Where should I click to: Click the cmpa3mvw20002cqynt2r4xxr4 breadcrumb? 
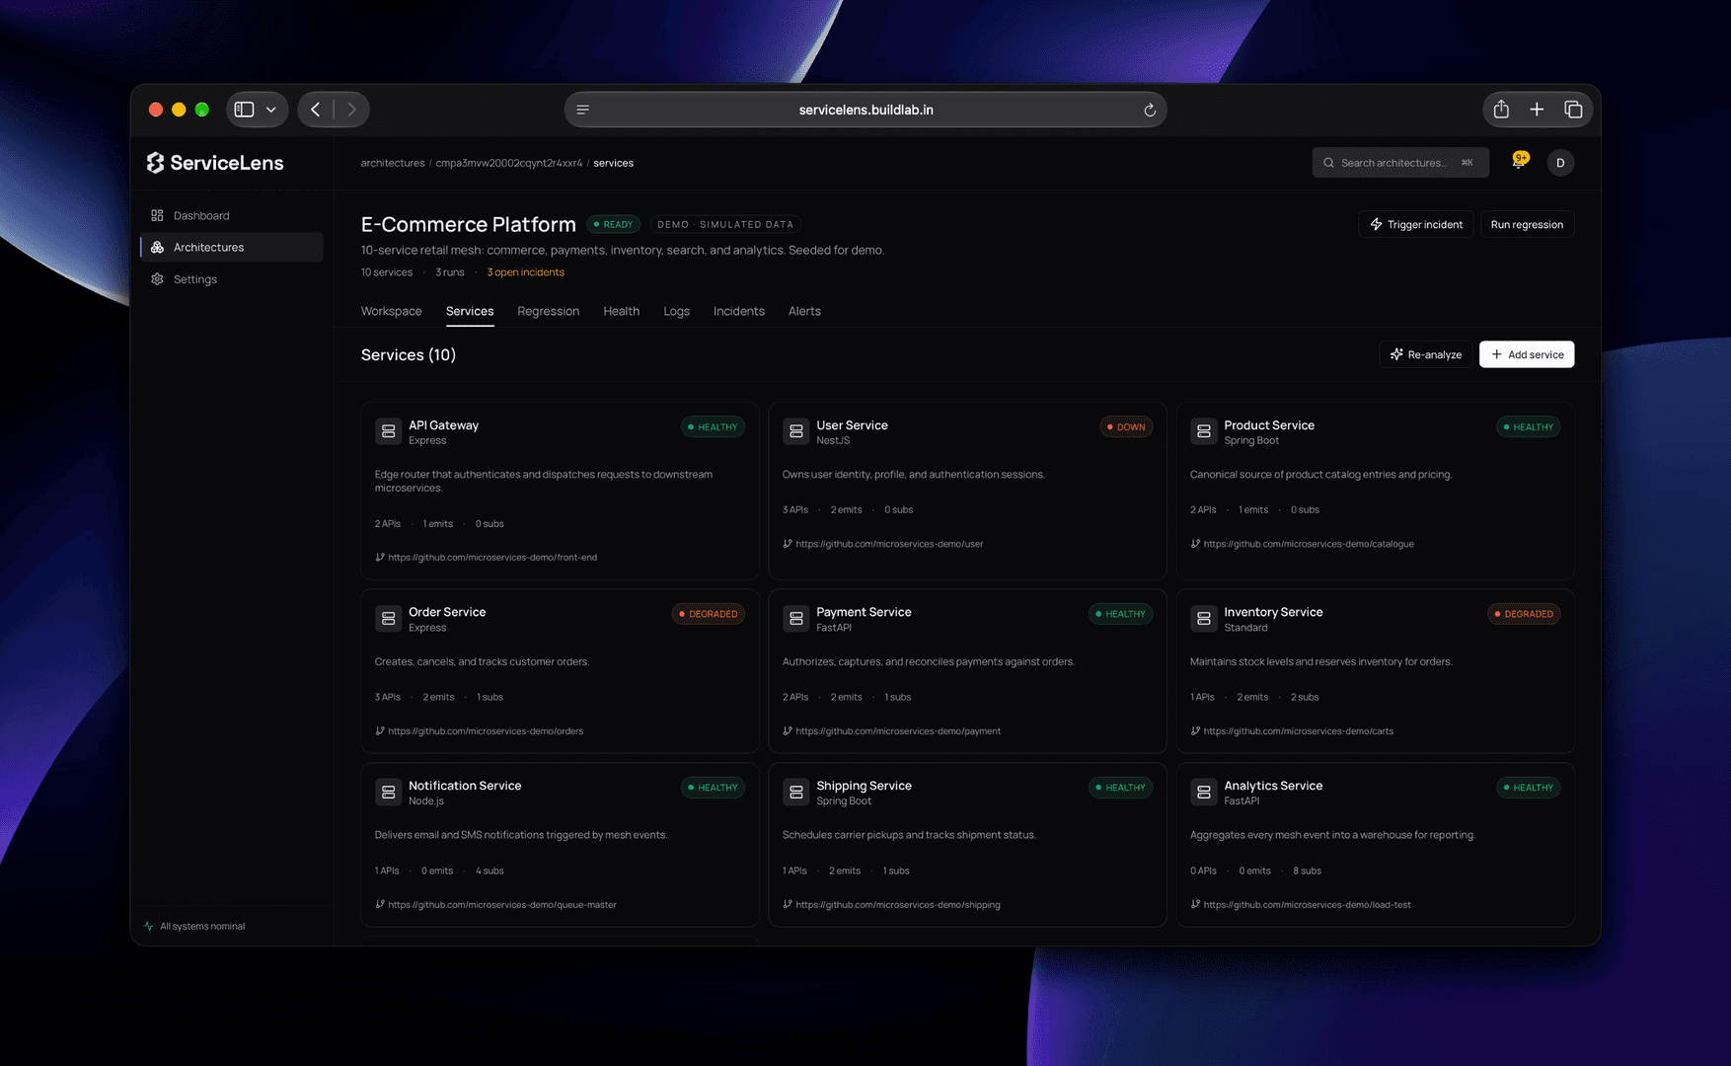pyautogui.click(x=508, y=163)
